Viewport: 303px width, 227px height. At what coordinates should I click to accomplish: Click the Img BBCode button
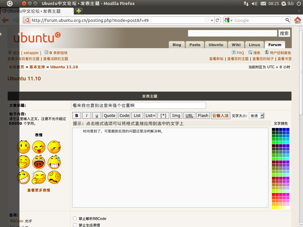click(x=176, y=116)
